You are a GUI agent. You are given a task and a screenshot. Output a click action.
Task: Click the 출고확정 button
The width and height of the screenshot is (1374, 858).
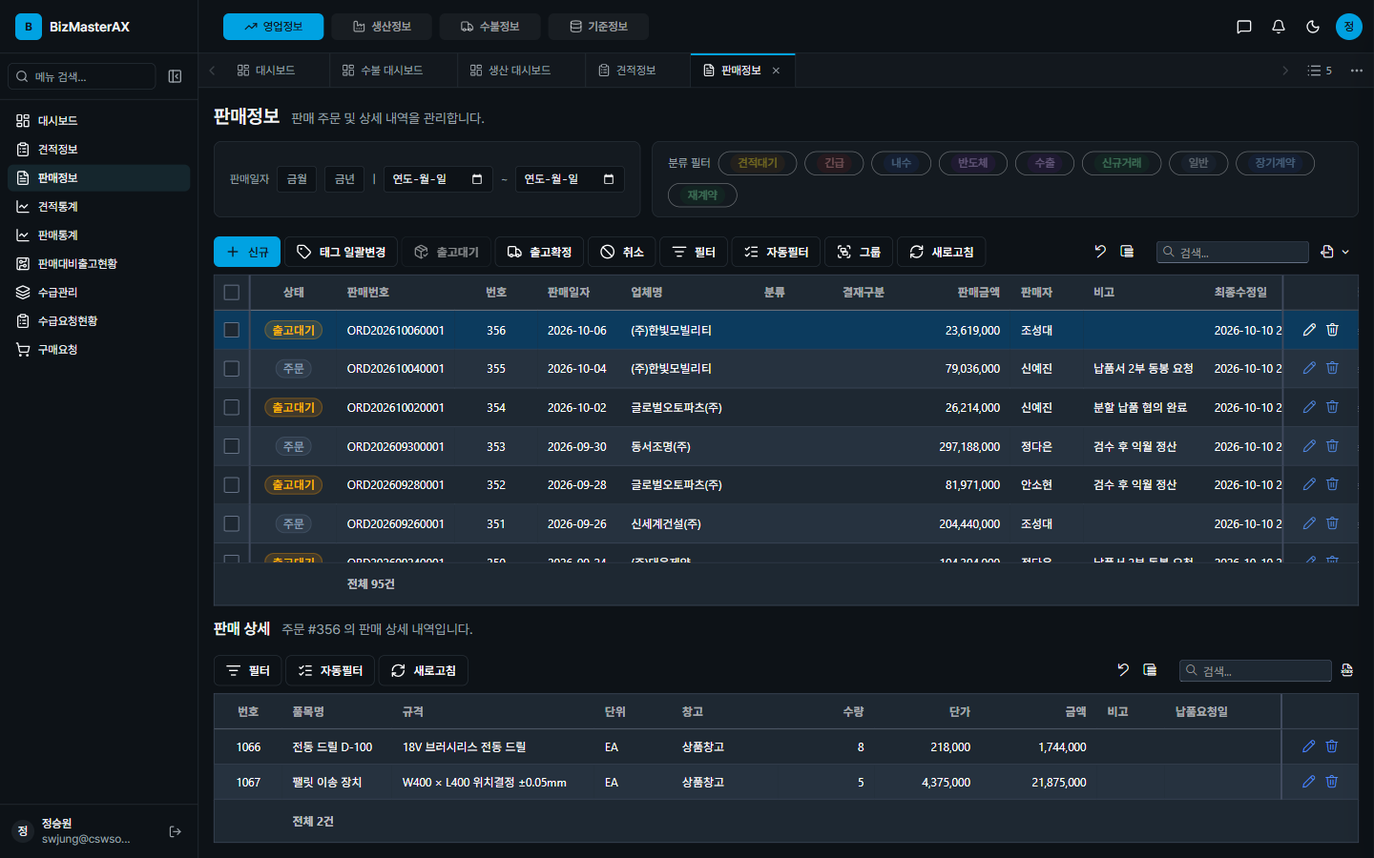[539, 252]
